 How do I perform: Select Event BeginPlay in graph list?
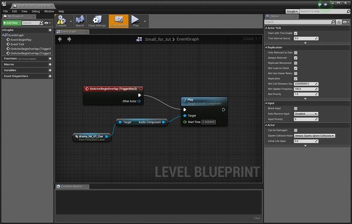21,40
